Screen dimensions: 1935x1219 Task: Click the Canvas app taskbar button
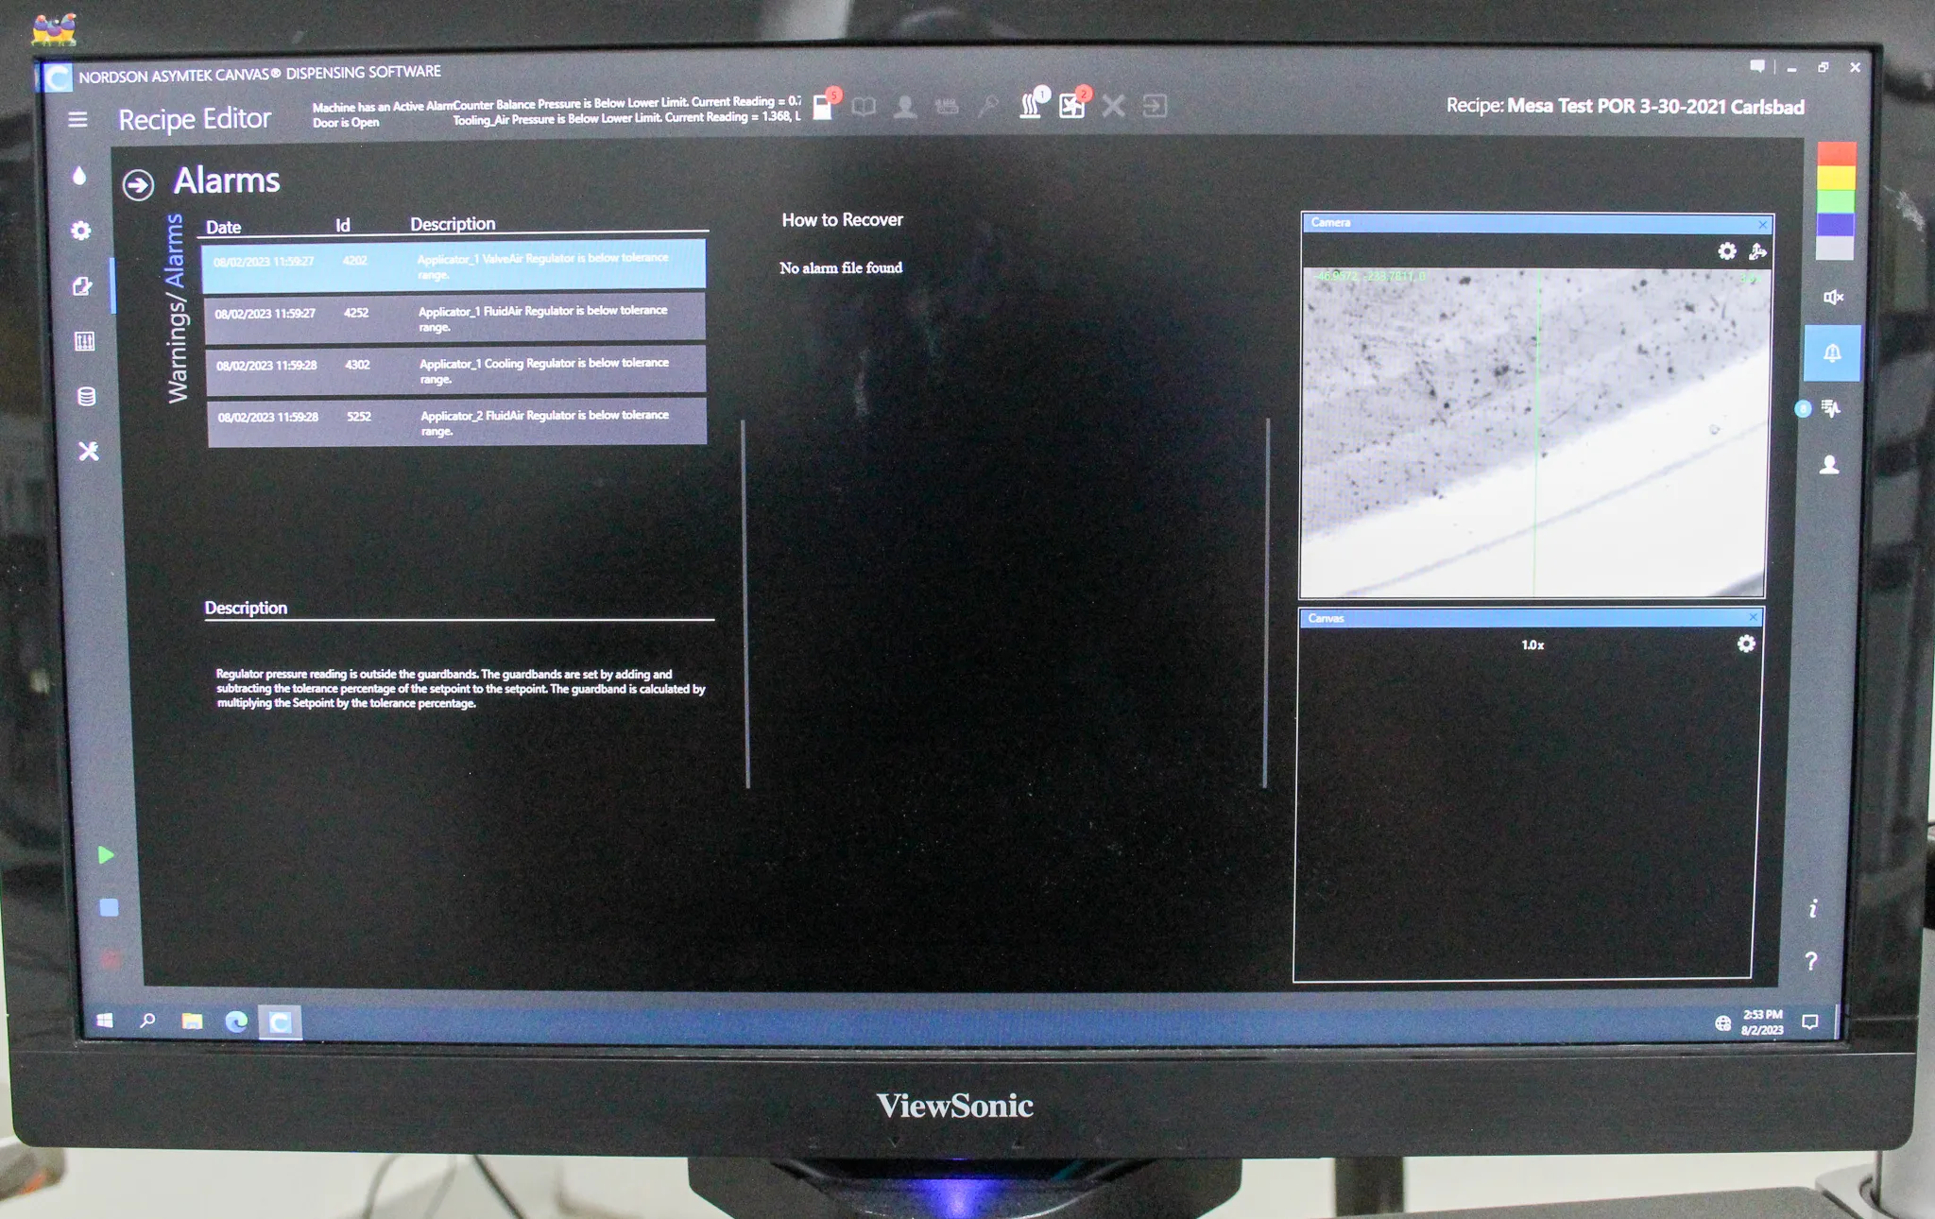coord(280,1022)
